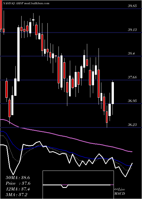Click the 38.4 price axis label
The height and width of the screenshot is (199, 142).
click(x=131, y=53)
